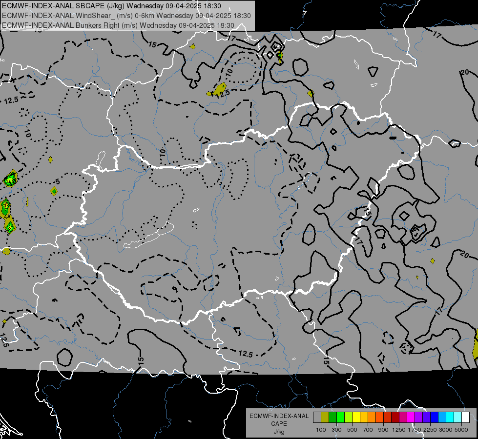Click ECMWF-INDEX-ANAL text in the legend box

click(x=279, y=416)
